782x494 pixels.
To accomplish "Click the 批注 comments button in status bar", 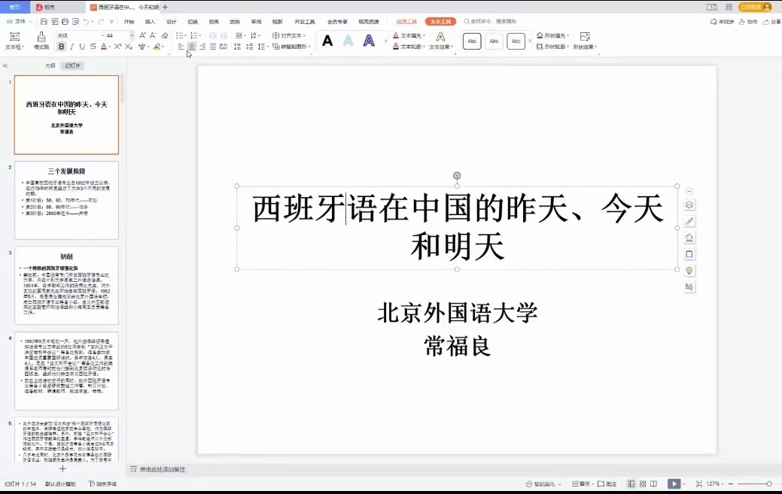I will (x=607, y=483).
